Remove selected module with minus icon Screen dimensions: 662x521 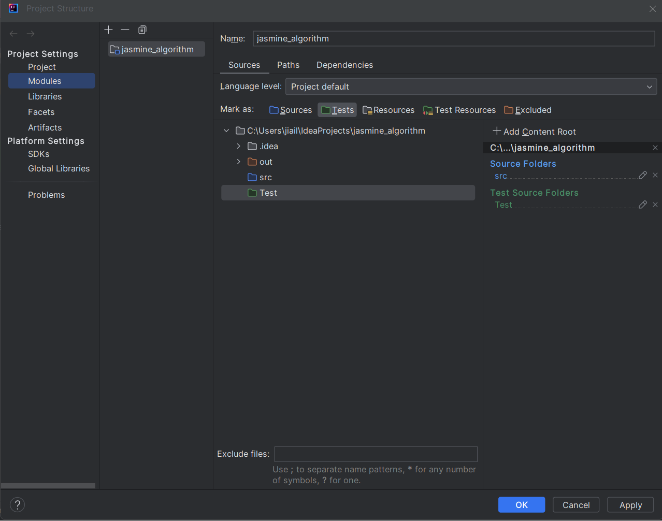tap(125, 30)
